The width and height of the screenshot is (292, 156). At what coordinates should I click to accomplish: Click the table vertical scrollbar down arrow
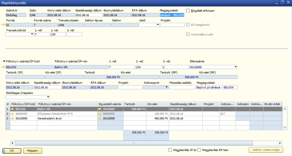(285, 128)
